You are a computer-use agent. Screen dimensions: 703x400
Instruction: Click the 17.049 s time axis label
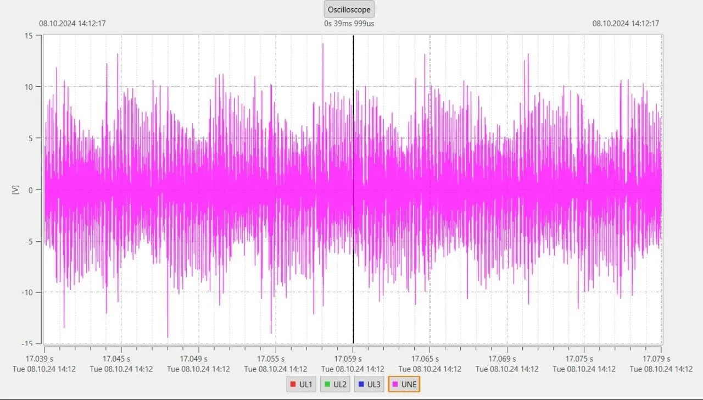[x=198, y=359]
